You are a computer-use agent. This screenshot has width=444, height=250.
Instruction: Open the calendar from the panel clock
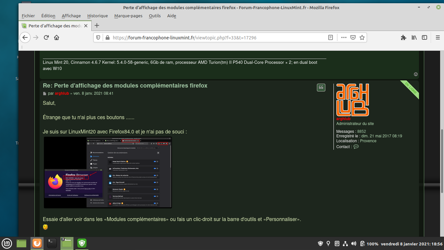pos(412,243)
